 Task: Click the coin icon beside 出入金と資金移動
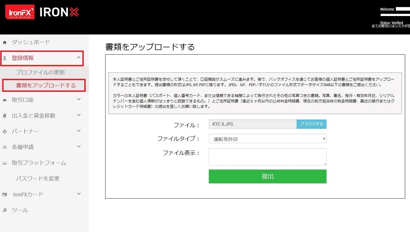pyautogui.click(x=4, y=116)
